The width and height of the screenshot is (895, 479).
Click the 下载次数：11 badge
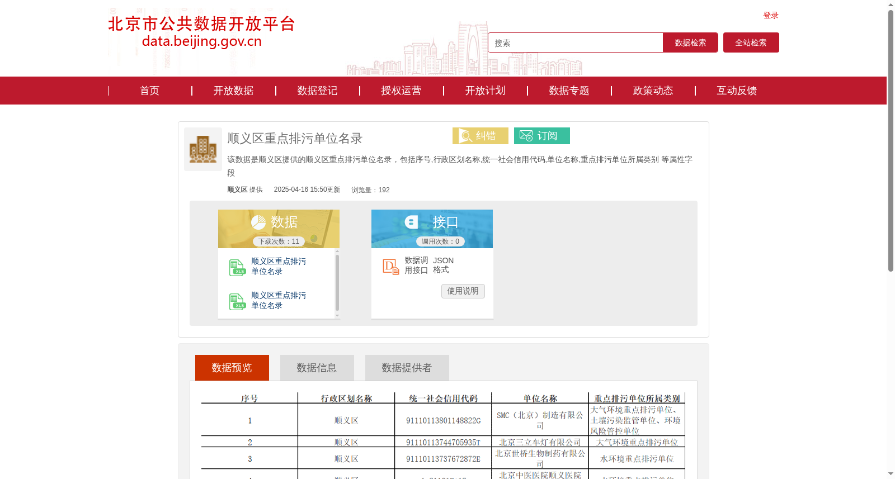pos(279,241)
